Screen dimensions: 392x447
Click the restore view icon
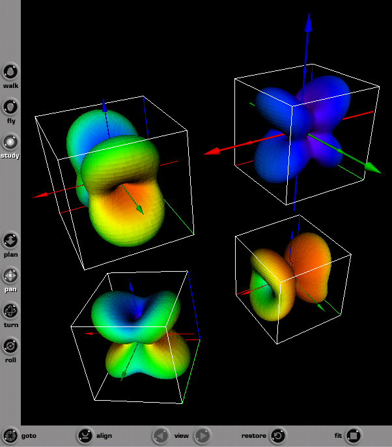coord(278,435)
